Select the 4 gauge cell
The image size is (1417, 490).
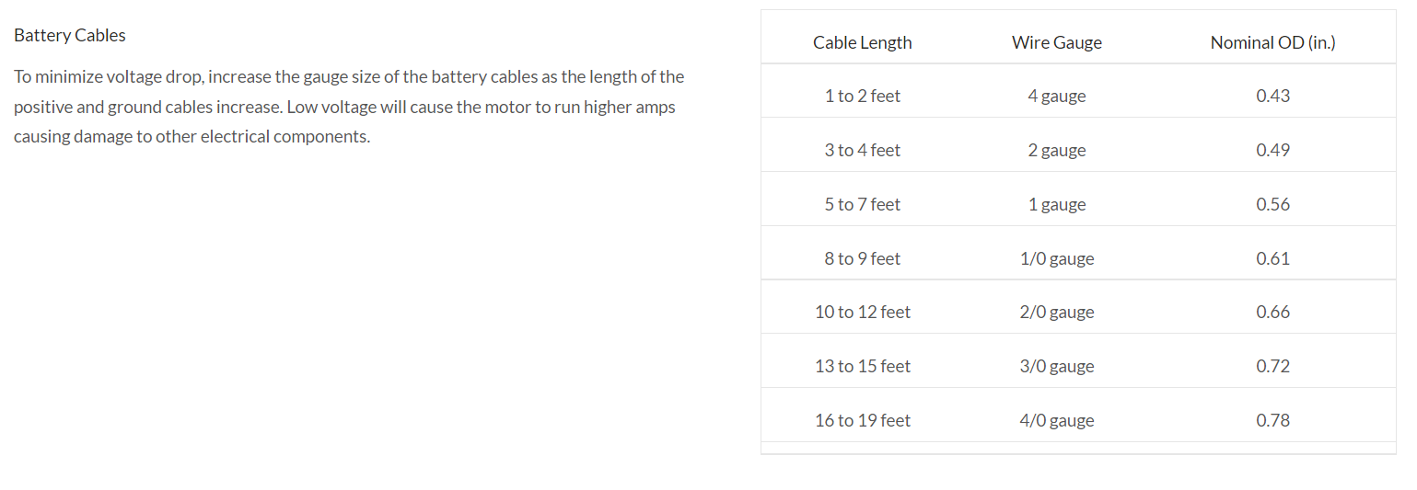(1056, 96)
